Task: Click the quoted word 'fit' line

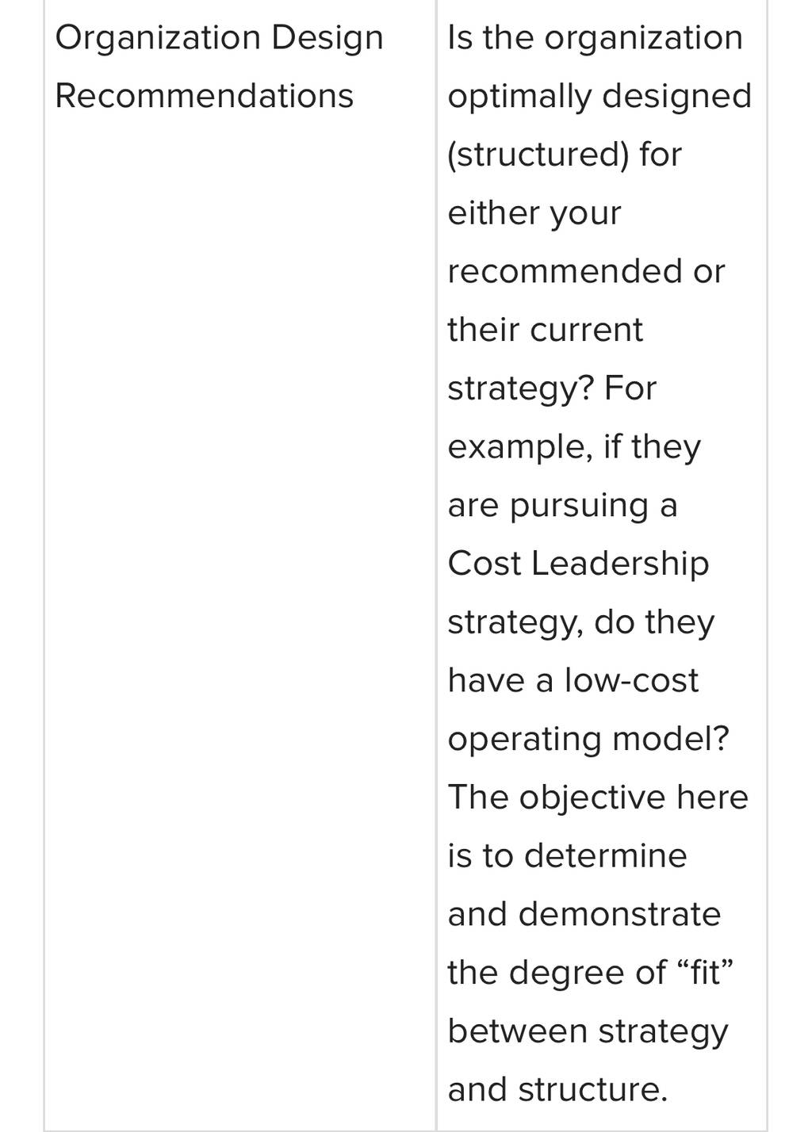Action: pyautogui.click(x=590, y=973)
